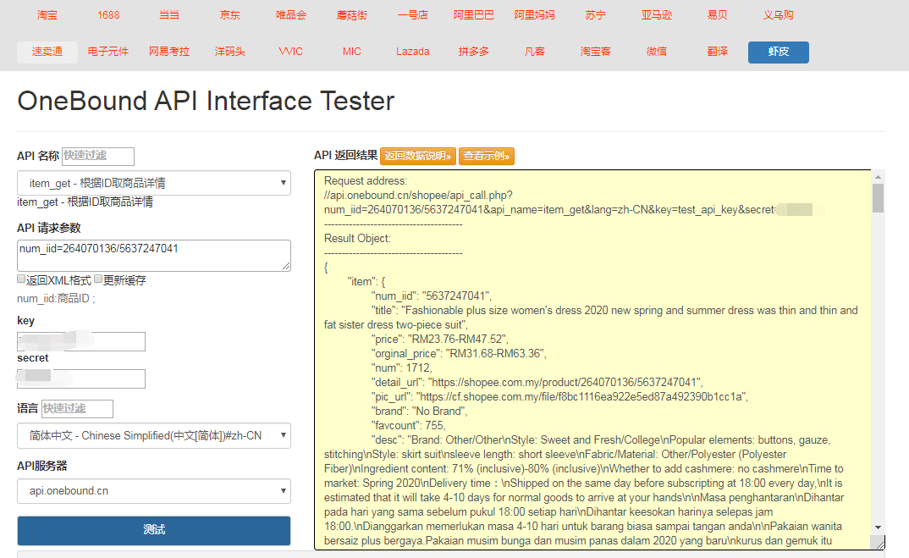The width and height of the screenshot is (909, 558).
Task: Click the result panel scrollbar thumb
Action: click(879, 198)
